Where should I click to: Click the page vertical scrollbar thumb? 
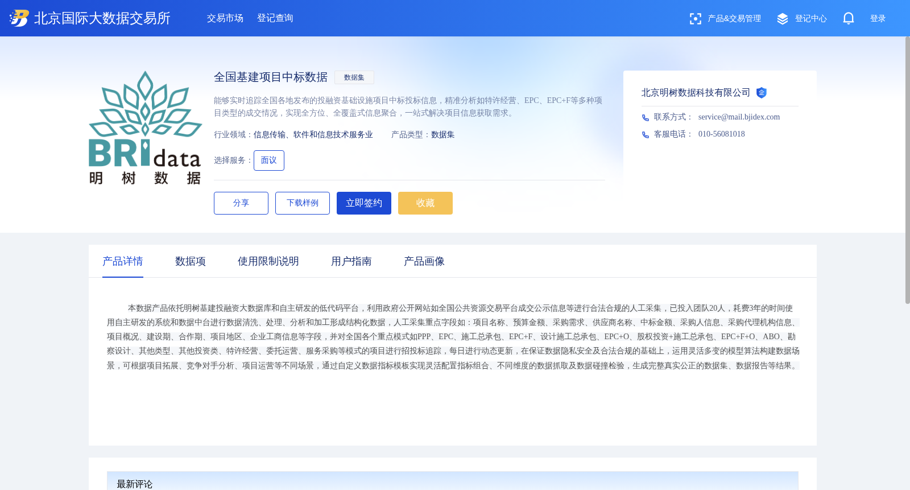(x=908, y=170)
